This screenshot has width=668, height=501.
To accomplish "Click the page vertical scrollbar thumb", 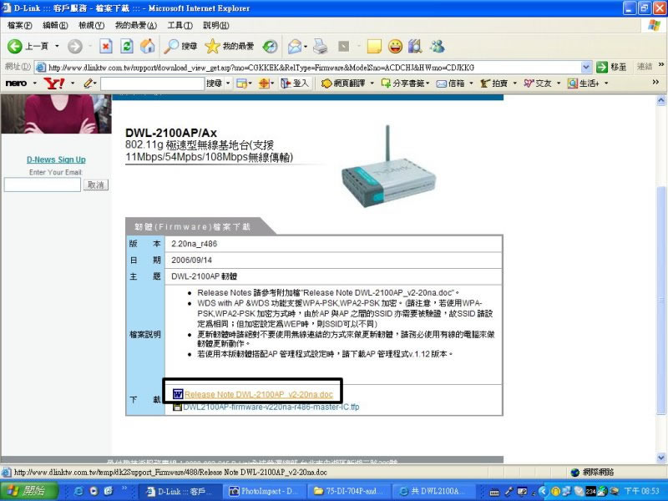I will 660,300.
